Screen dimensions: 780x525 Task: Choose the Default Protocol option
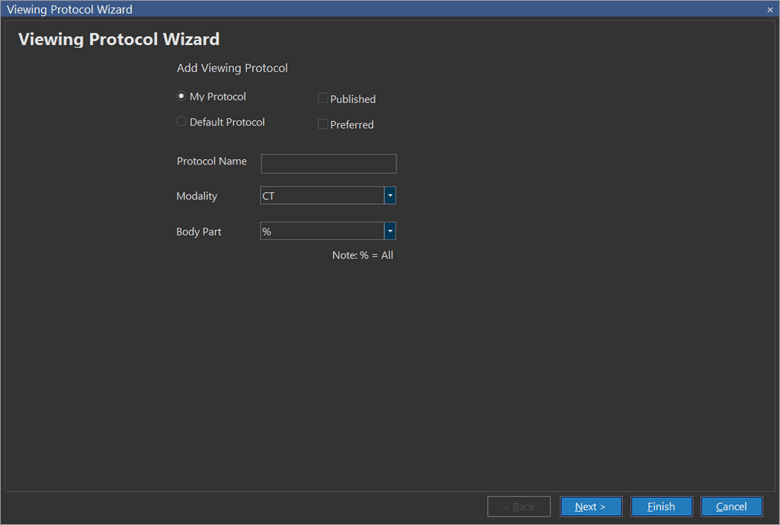click(x=181, y=122)
